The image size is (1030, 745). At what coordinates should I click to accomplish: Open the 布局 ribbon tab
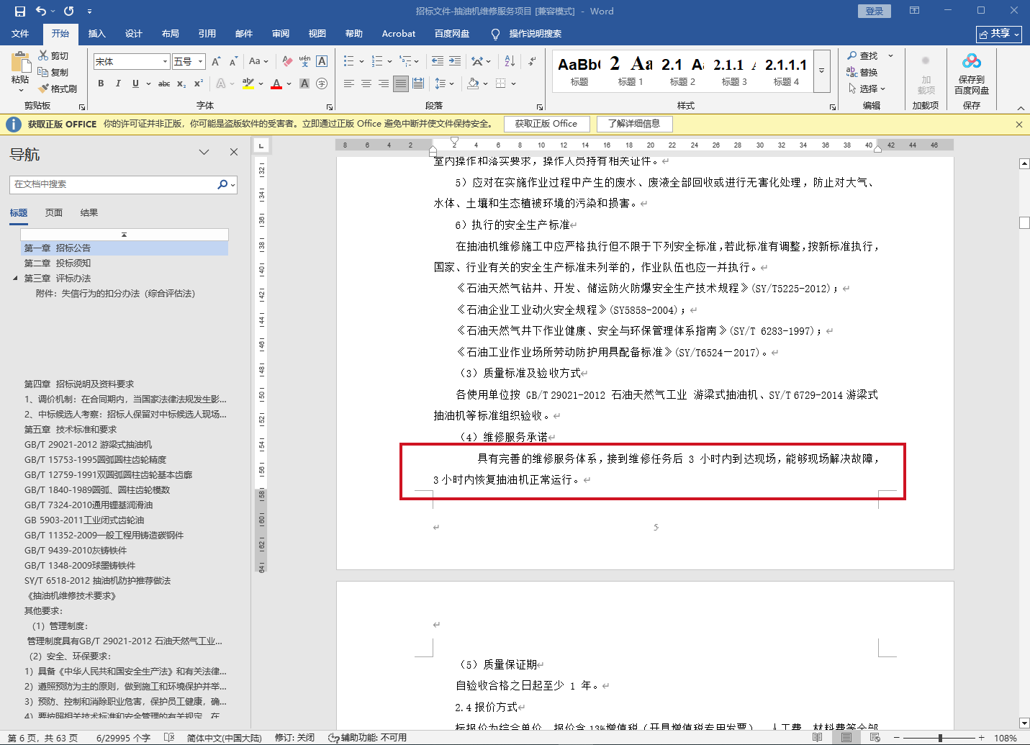[171, 34]
